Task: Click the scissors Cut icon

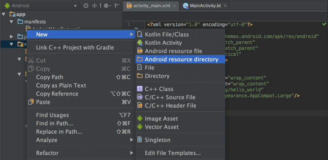Action: 31,60
